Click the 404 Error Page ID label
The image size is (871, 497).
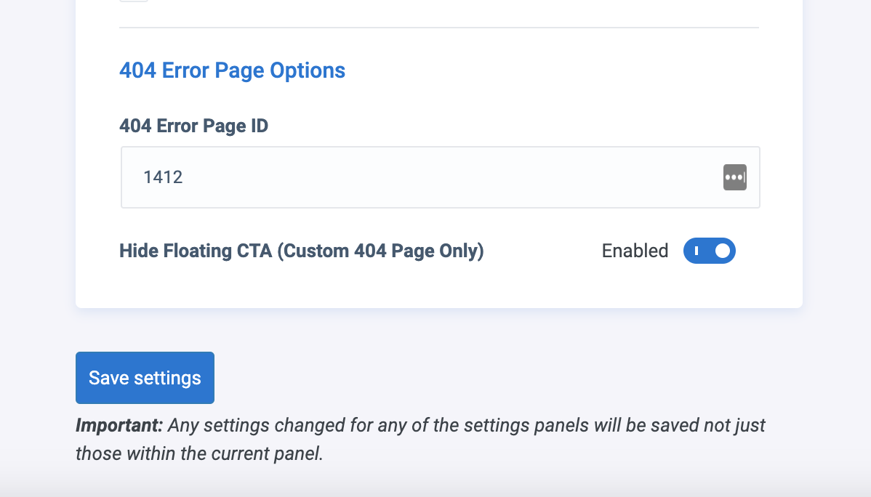[x=193, y=126]
